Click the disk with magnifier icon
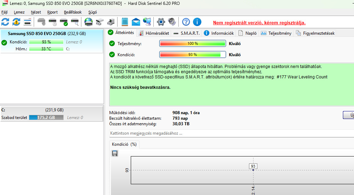354x195 pixels. click(x=75, y=22)
